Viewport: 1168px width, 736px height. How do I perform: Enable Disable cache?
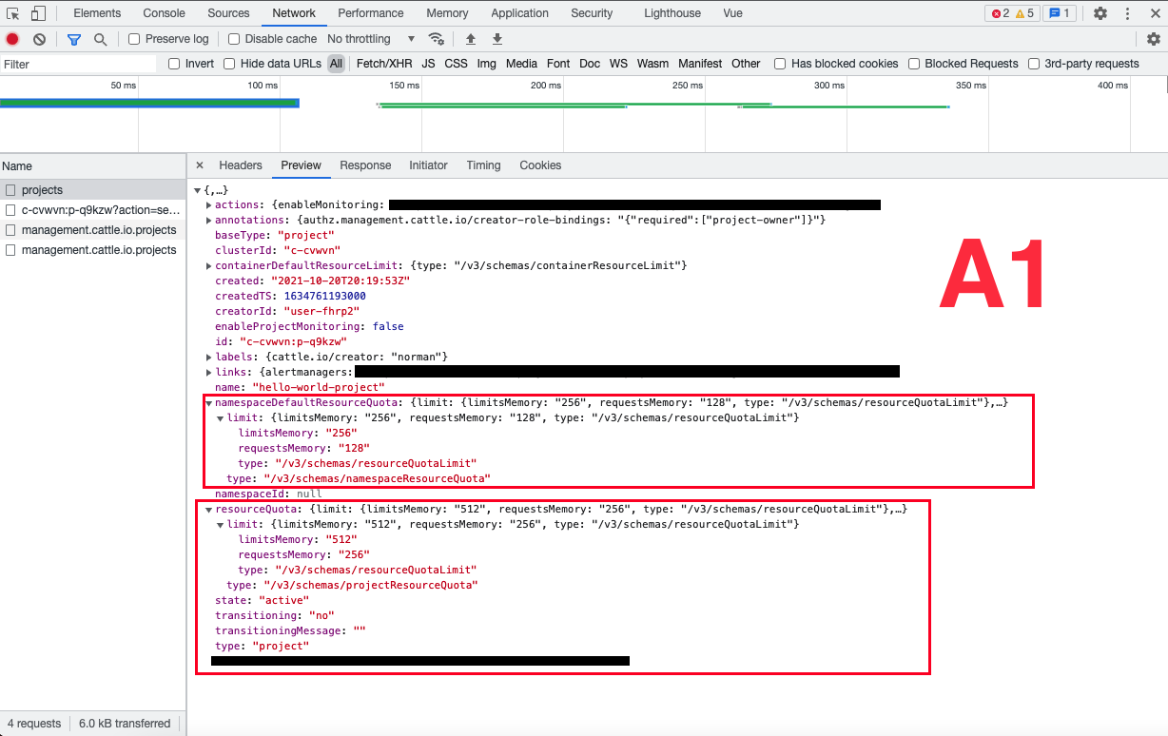(231, 39)
